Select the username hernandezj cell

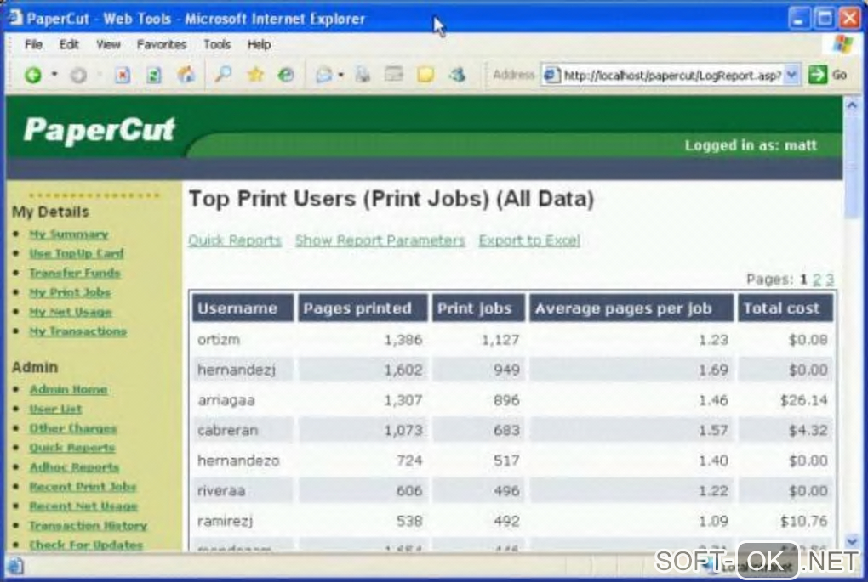click(x=243, y=370)
